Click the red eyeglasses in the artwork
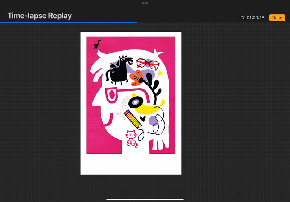The width and height of the screenshot is (290, 202). click(x=148, y=63)
